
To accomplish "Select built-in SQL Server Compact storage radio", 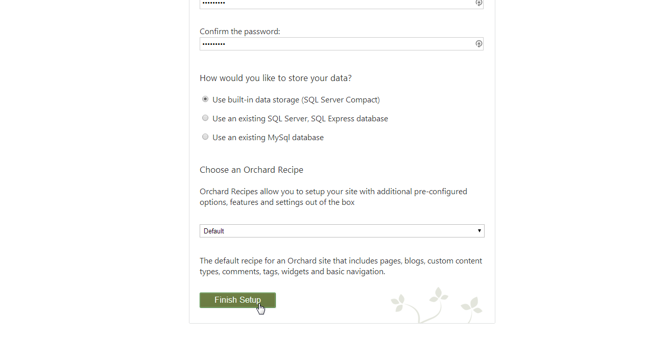I will (x=205, y=99).
